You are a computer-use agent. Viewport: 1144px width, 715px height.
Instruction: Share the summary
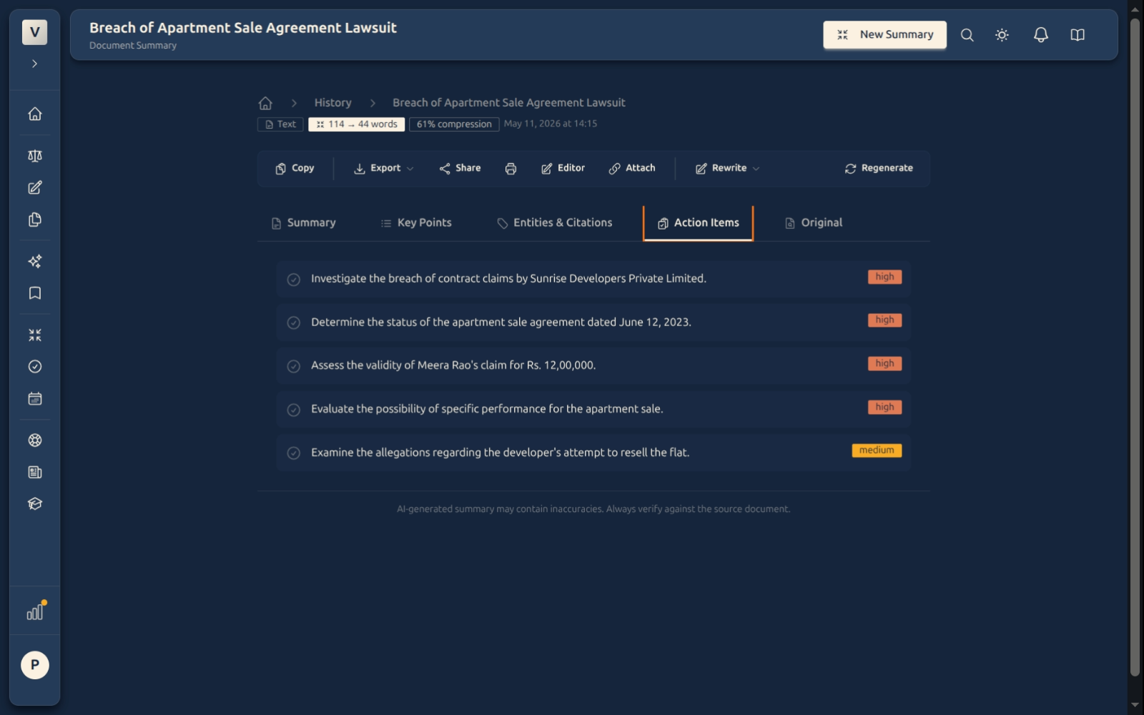460,168
